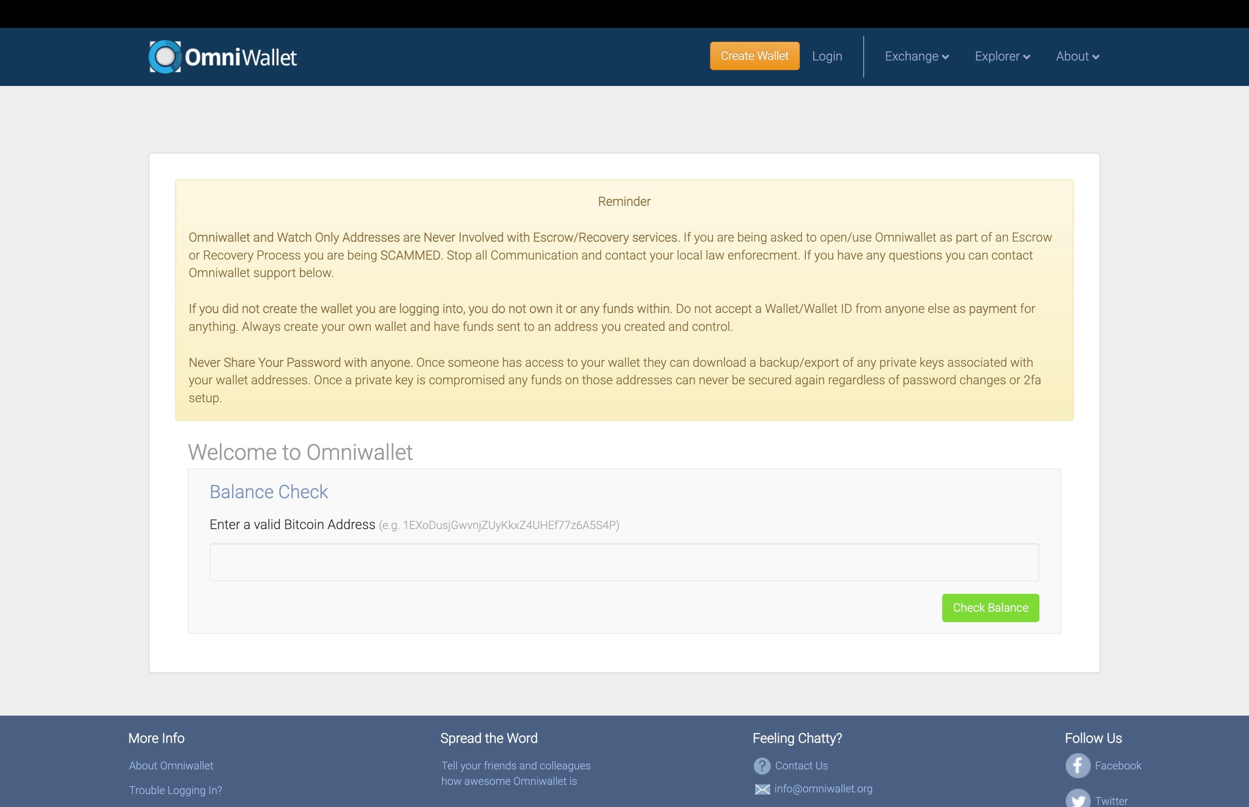The height and width of the screenshot is (807, 1249).
Task: Expand the Explorer dropdown menu
Action: (1002, 56)
